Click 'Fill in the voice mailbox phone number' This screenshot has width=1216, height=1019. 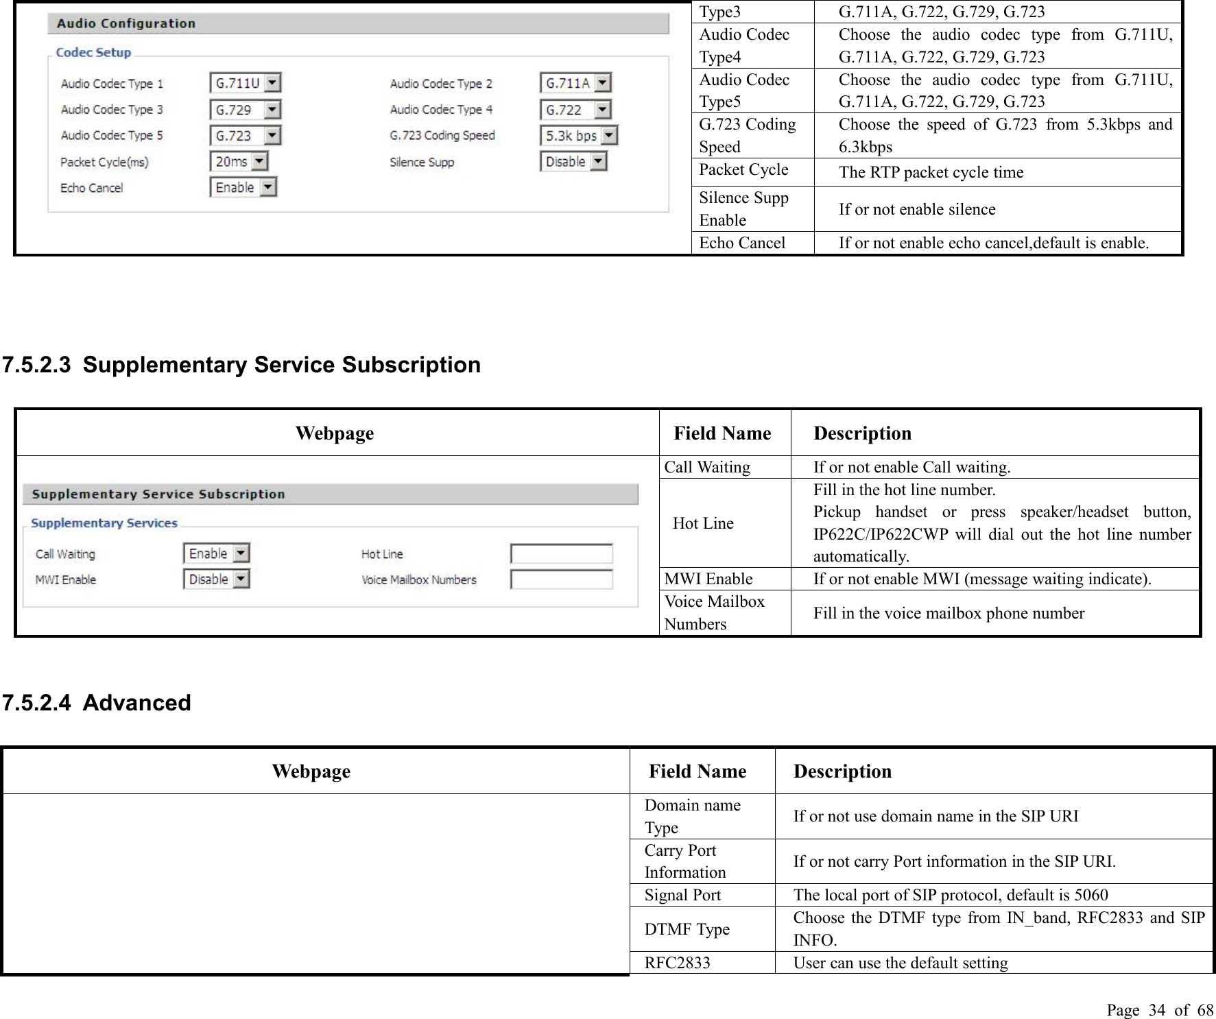(949, 614)
